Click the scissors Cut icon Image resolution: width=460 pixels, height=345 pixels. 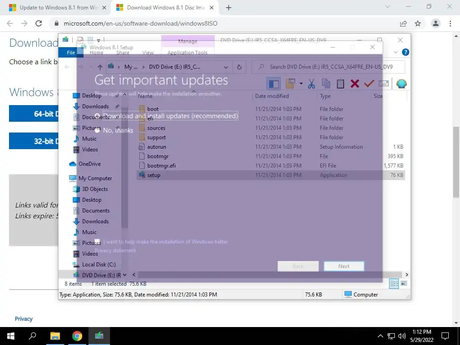click(311, 84)
